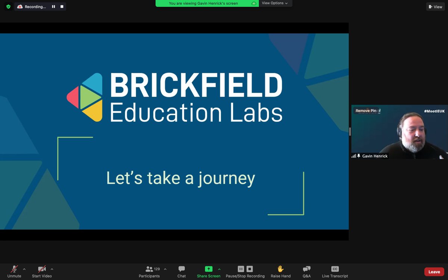Click the pause icon above Pause/Stop Recording
This screenshot has width=448, height=280.
point(241,269)
